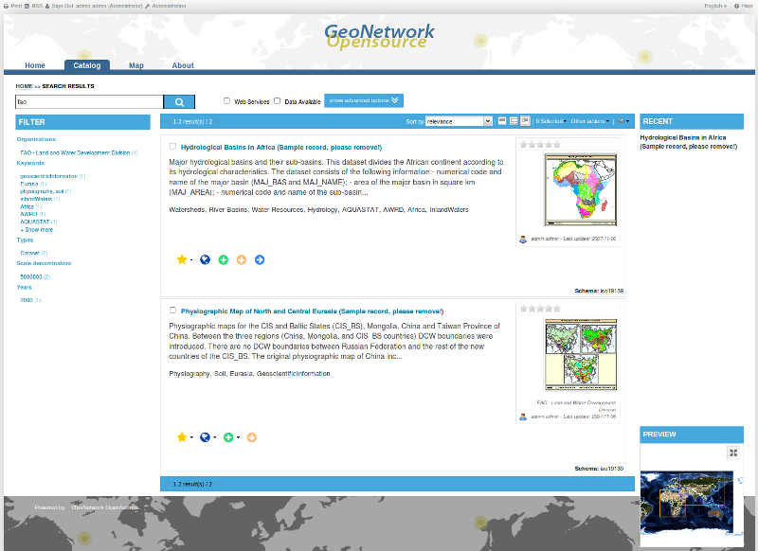Image resolution: width=758 pixels, height=551 pixels.
Task: Filter by type Dataset
Action: click(30, 253)
